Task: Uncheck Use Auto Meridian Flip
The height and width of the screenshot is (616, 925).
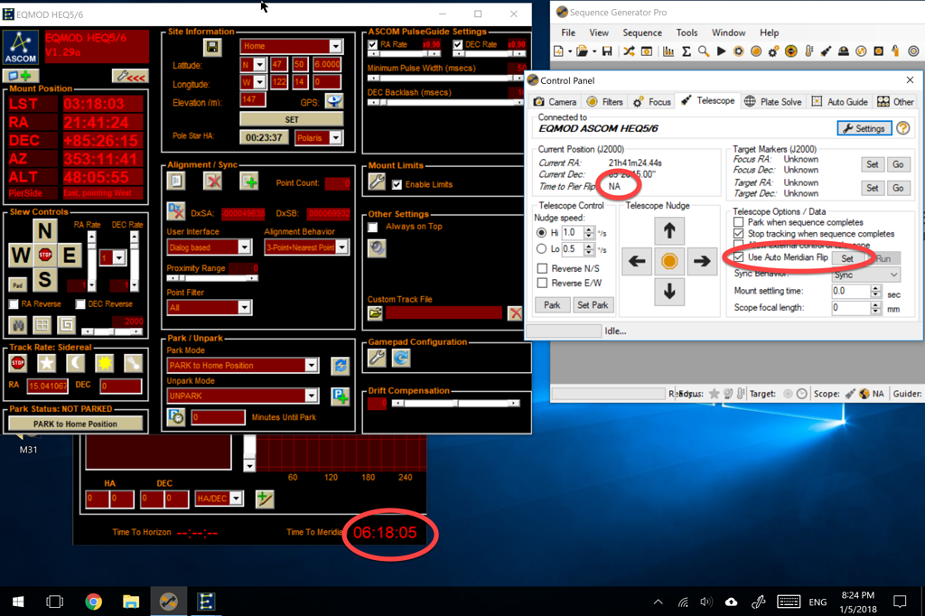Action: pos(739,257)
